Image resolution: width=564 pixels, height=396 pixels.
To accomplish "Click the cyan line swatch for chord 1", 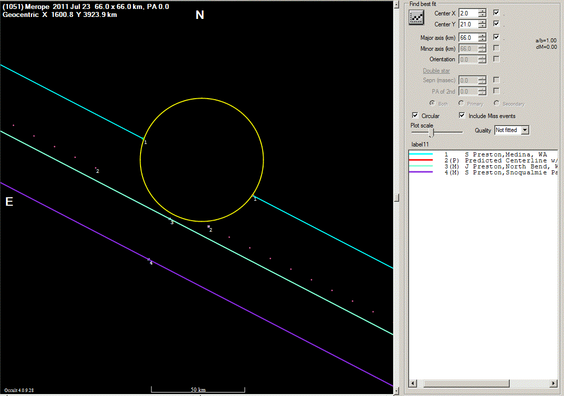I will click(421, 154).
